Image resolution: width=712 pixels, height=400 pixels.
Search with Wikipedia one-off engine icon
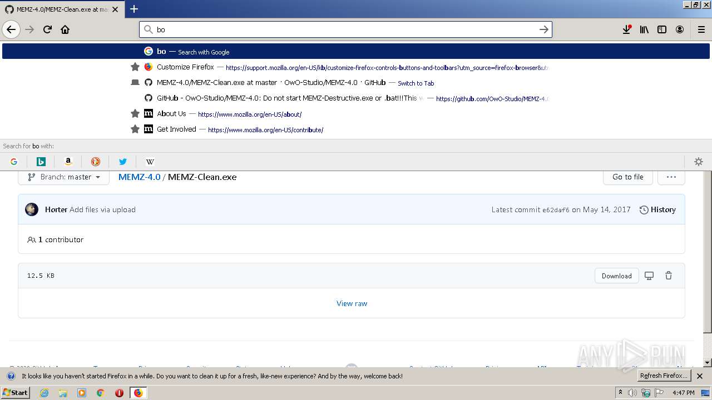tap(150, 162)
